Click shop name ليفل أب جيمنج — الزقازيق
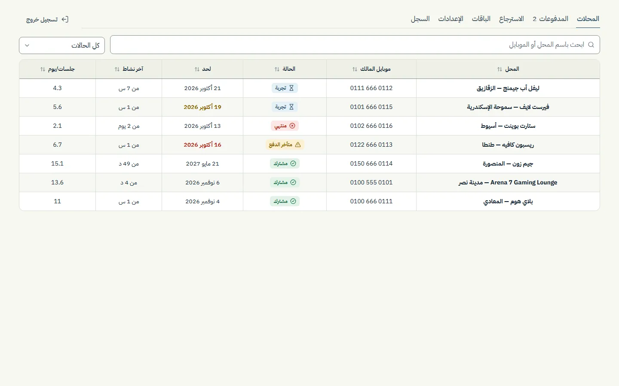 (x=508, y=88)
